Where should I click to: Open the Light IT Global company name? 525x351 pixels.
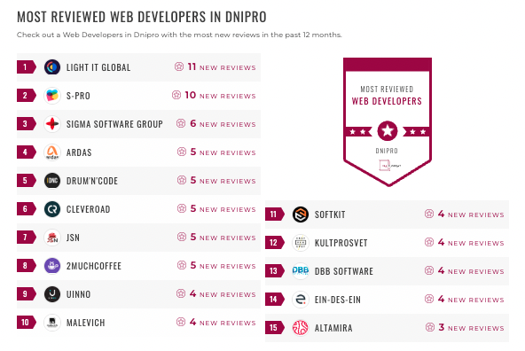click(98, 67)
